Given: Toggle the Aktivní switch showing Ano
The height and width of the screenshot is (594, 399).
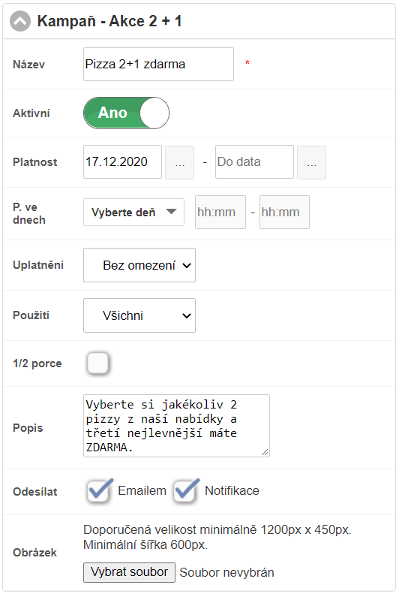Looking at the screenshot, I should [126, 113].
